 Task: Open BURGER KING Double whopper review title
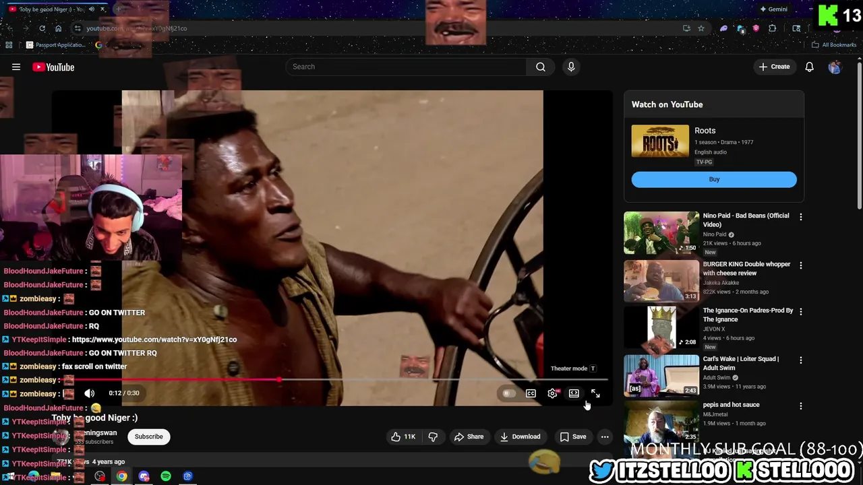coord(746,269)
